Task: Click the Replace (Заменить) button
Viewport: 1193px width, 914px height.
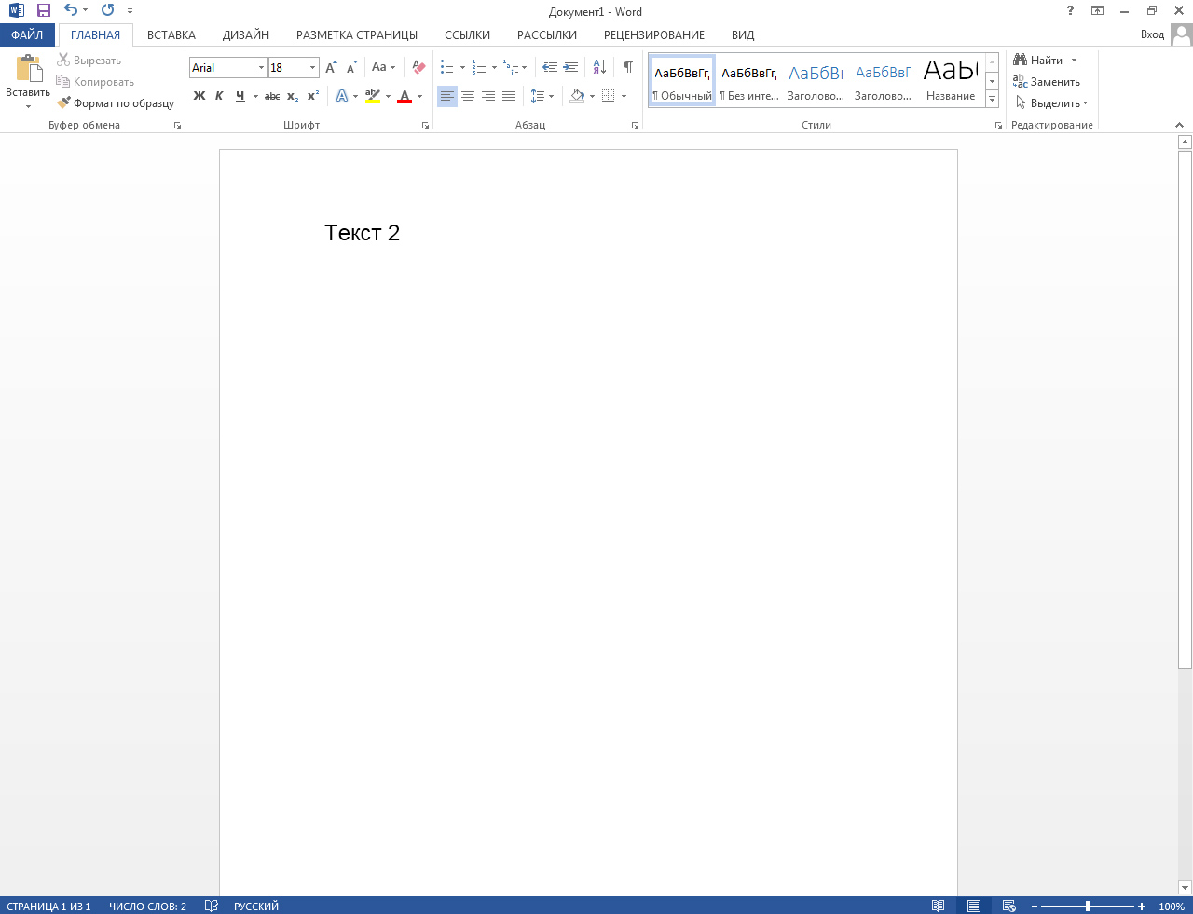Action: [x=1047, y=82]
